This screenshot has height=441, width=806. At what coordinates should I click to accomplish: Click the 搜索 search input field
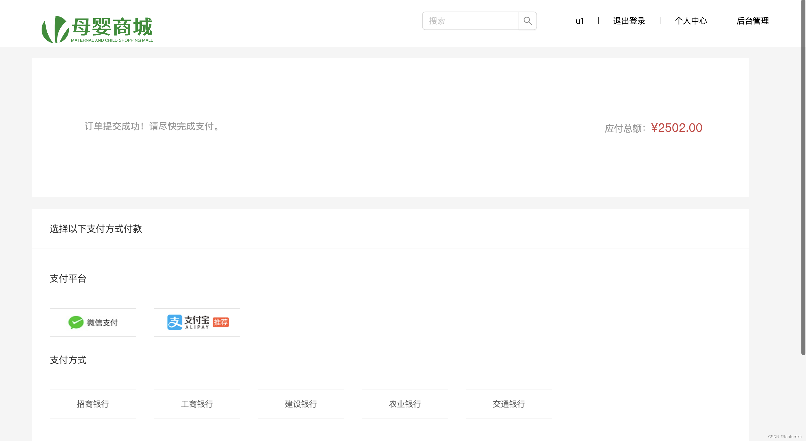tap(470, 21)
